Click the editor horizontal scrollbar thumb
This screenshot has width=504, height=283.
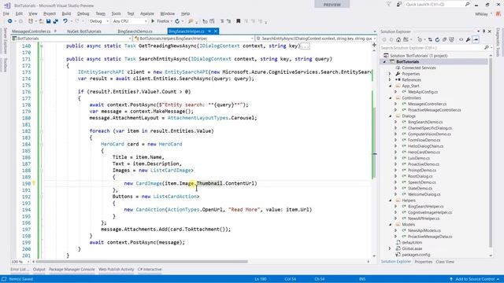pos(142,262)
